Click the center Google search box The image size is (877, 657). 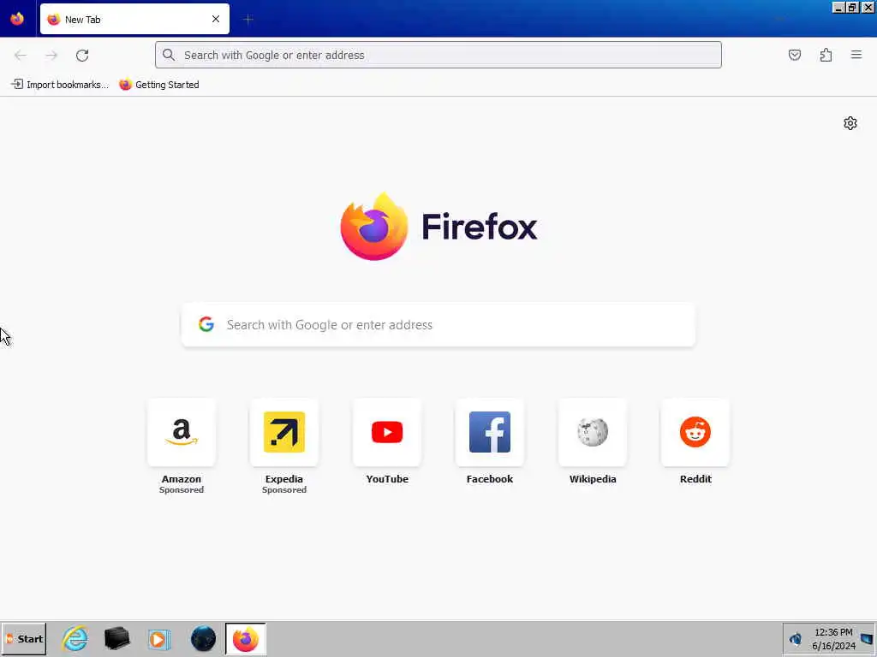click(x=438, y=324)
